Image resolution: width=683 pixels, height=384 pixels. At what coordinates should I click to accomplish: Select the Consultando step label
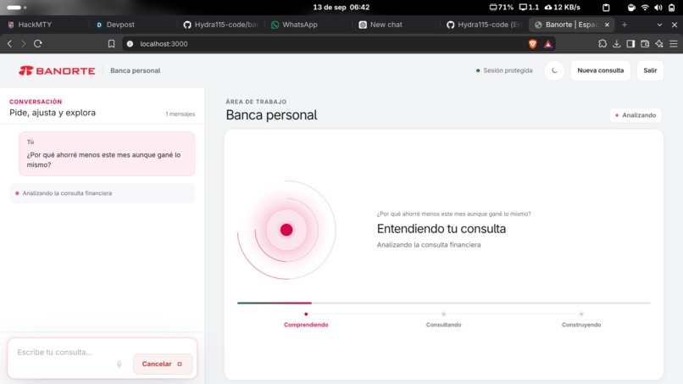coord(443,325)
